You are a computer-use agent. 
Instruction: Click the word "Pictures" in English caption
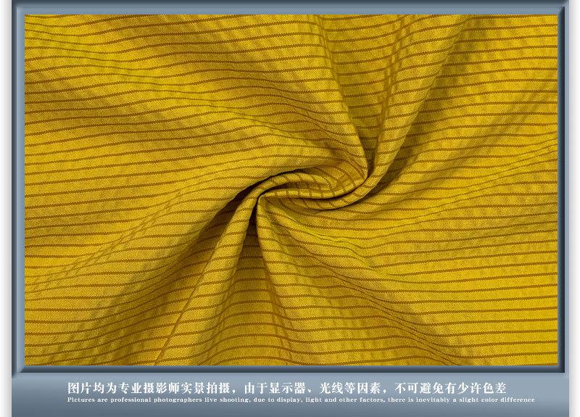click(79, 400)
